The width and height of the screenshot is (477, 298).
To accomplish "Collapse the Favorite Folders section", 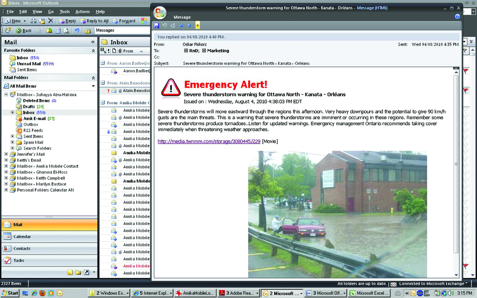I will 93,51.
